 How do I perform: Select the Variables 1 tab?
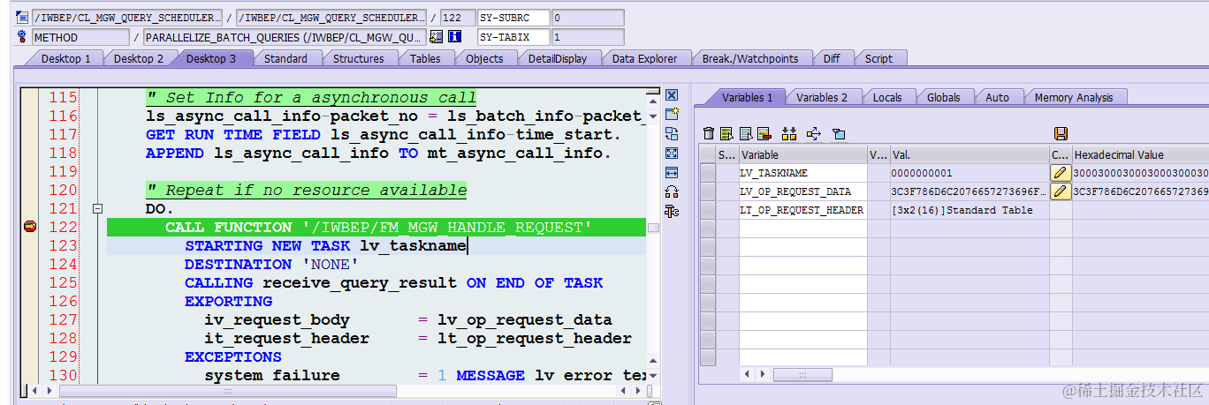click(x=747, y=97)
